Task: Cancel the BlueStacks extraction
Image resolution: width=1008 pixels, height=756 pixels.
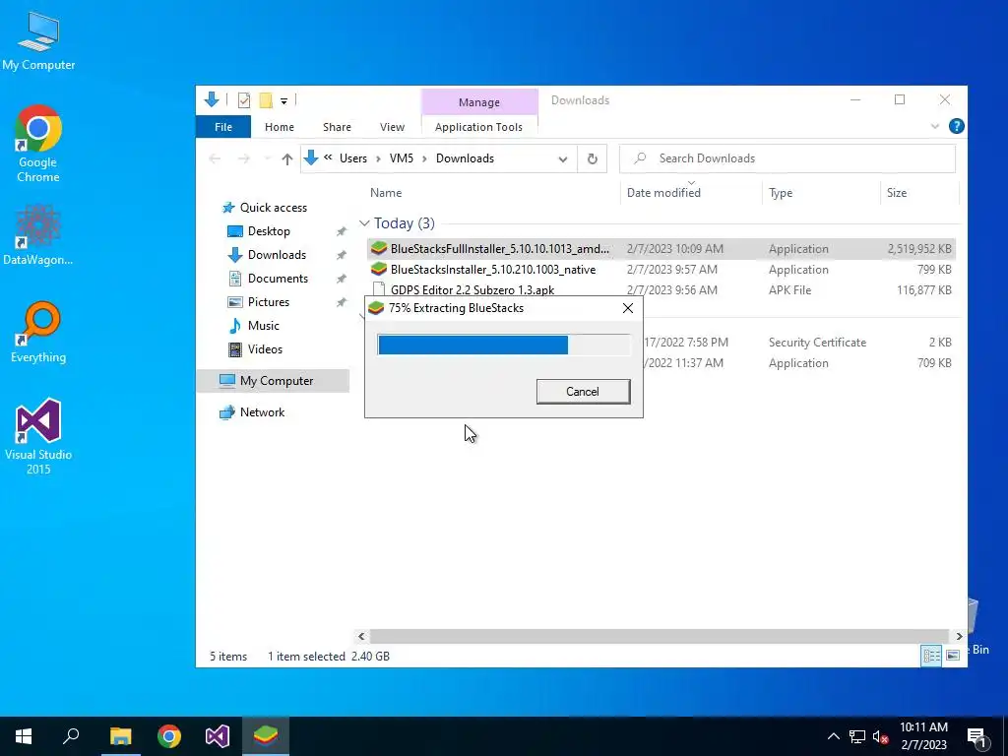Action: tap(583, 392)
